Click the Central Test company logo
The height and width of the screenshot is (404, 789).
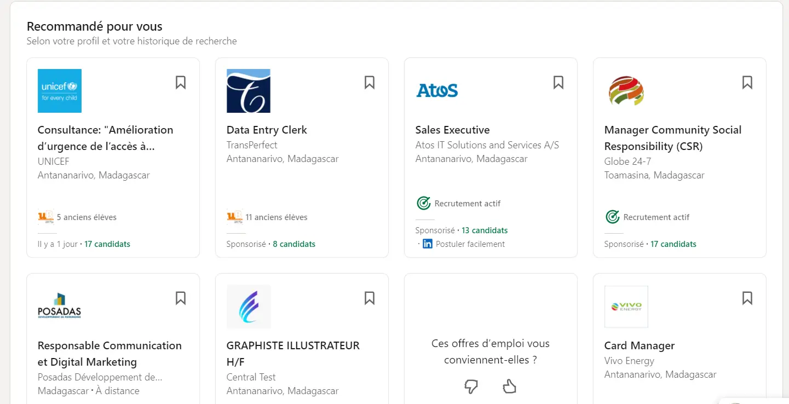coord(249,307)
